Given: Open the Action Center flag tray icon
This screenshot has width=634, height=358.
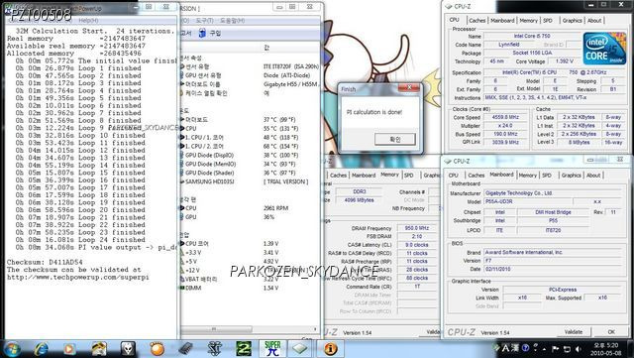Looking at the screenshot, I should tap(555, 349).
